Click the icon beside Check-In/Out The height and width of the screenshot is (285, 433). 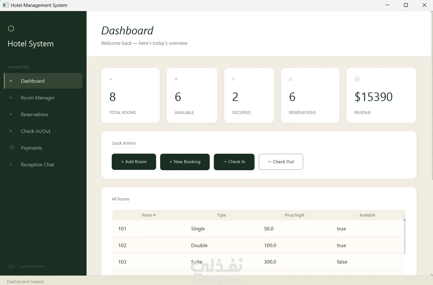point(11,131)
